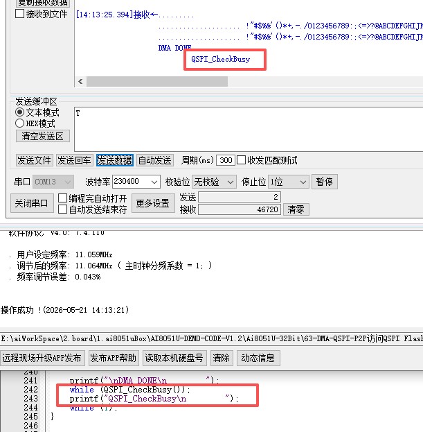Click code line number 245
This screenshot has width=423, height=432.
tap(30, 417)
